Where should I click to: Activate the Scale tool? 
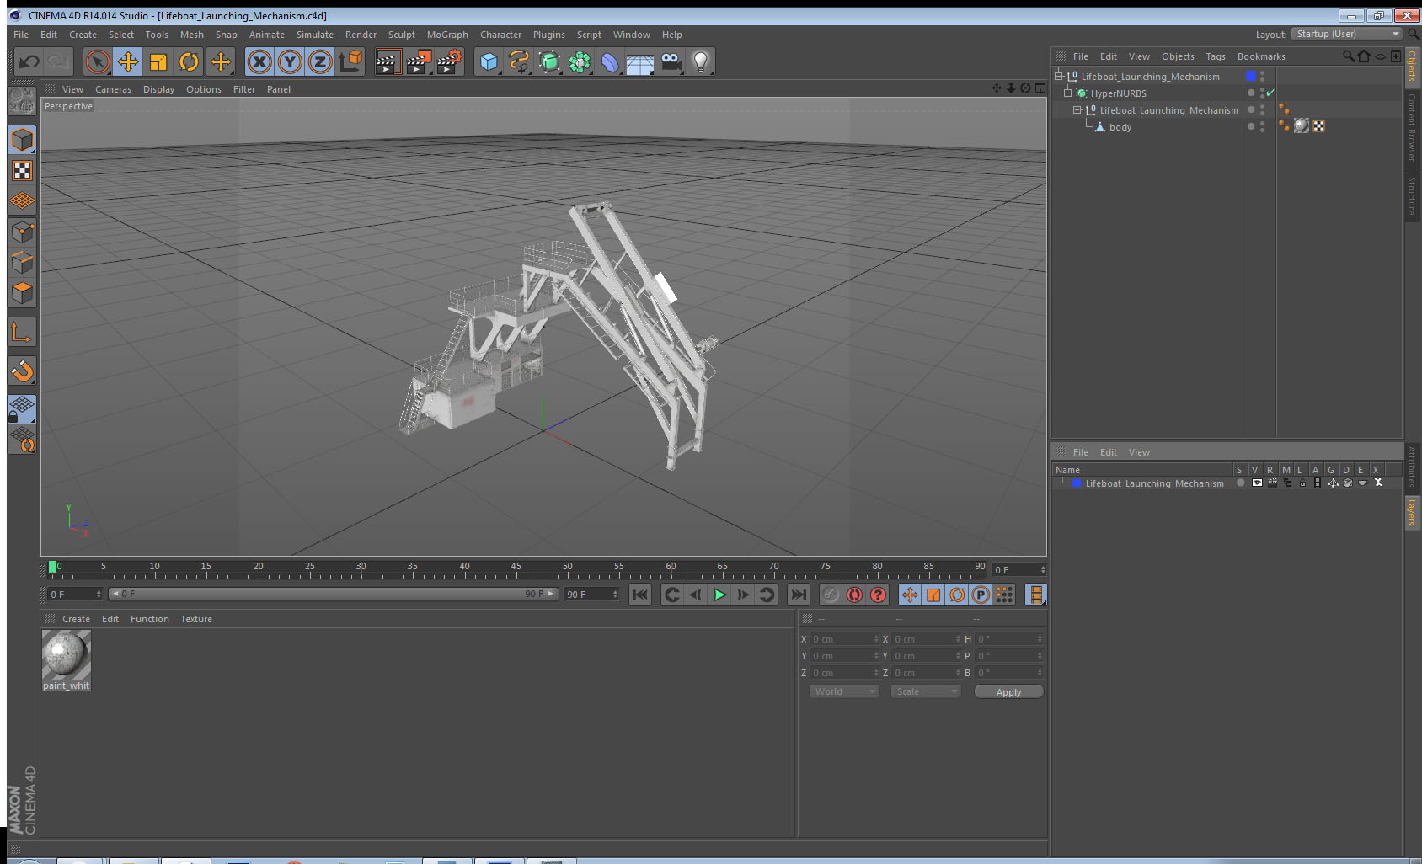click(x=158, y=61)
